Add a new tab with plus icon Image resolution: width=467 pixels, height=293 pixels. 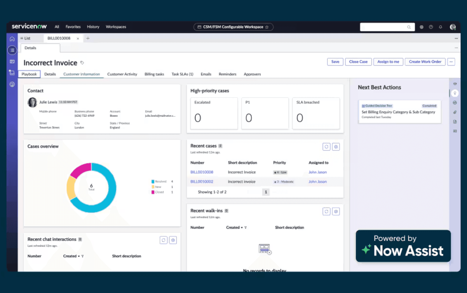(88, 38)
